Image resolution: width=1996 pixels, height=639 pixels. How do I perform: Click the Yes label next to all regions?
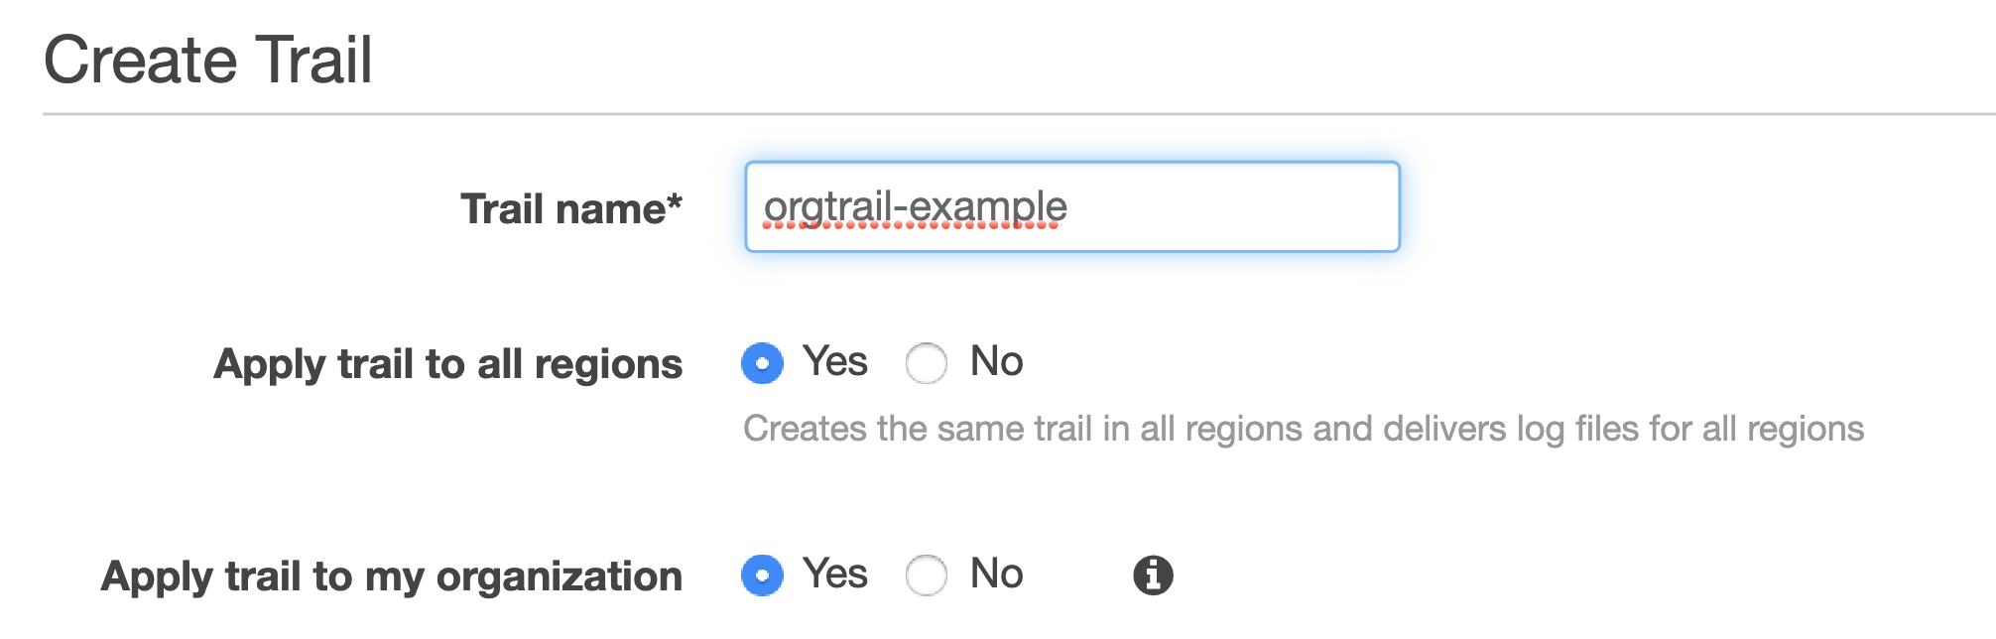tap(836, 361)
